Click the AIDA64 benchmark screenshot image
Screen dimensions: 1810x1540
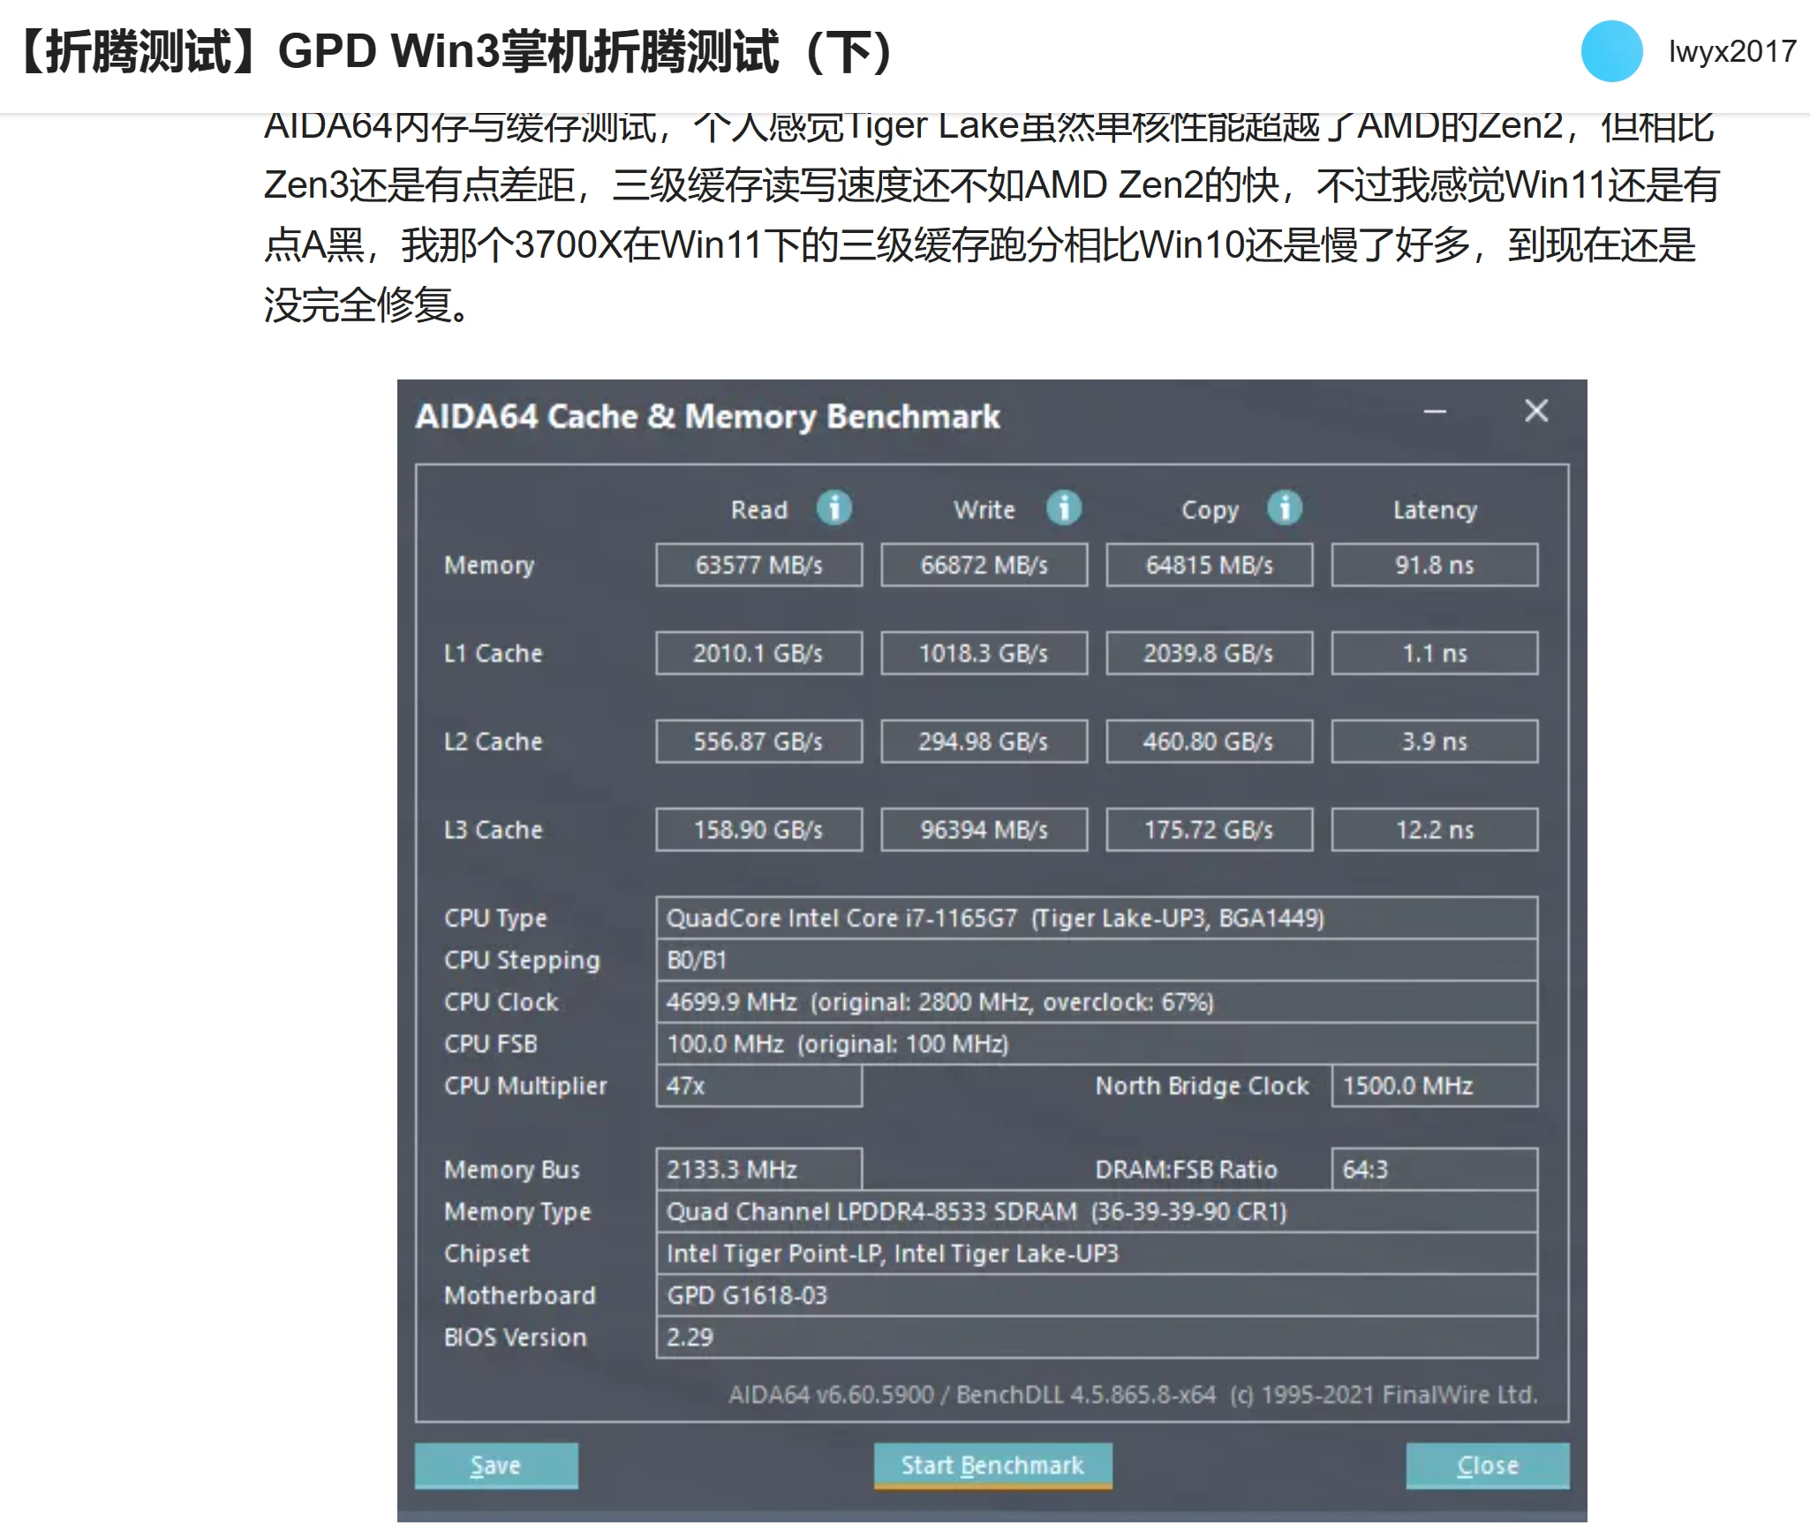pos(992,950)
